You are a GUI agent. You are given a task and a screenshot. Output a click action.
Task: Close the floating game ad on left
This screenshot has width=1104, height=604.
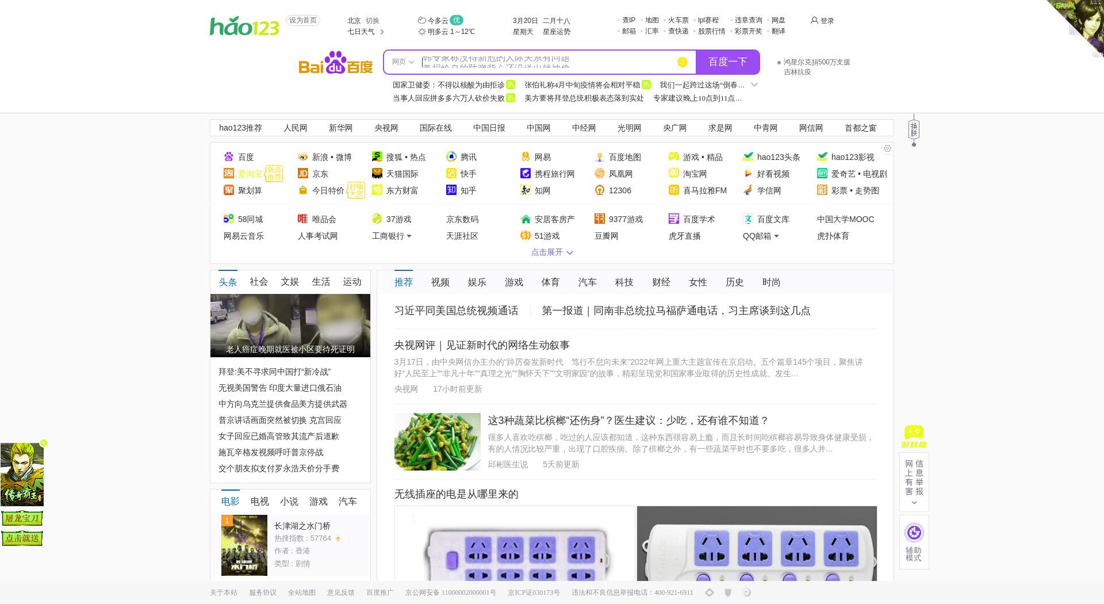coord(44,443)
